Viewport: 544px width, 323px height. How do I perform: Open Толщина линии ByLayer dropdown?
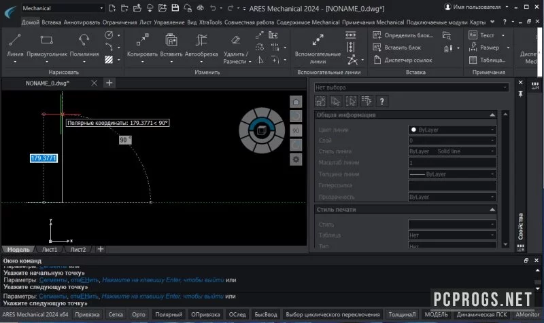(452, 174)
